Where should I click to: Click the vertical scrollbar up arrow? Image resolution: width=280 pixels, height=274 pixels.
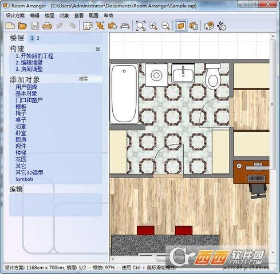[x=273, y=36]
